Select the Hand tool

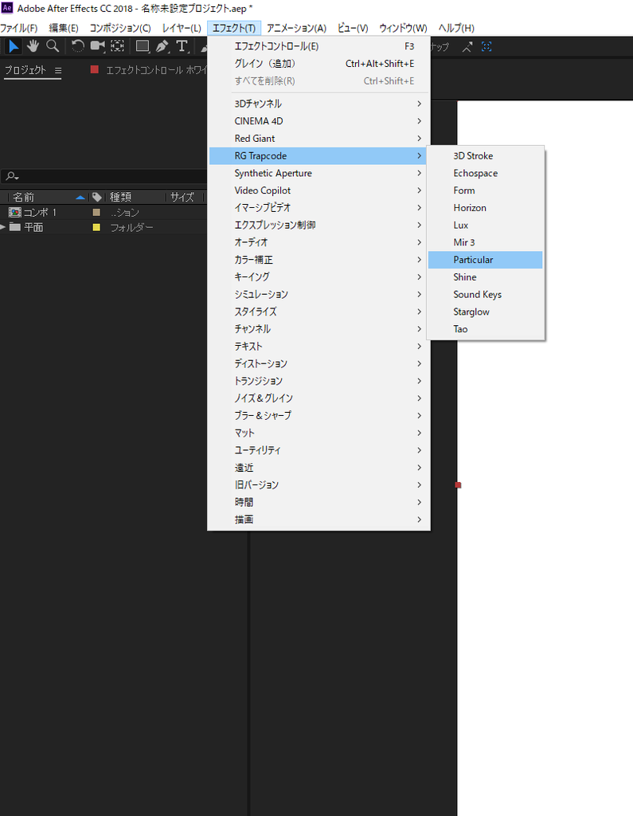(x=33, y=46)
